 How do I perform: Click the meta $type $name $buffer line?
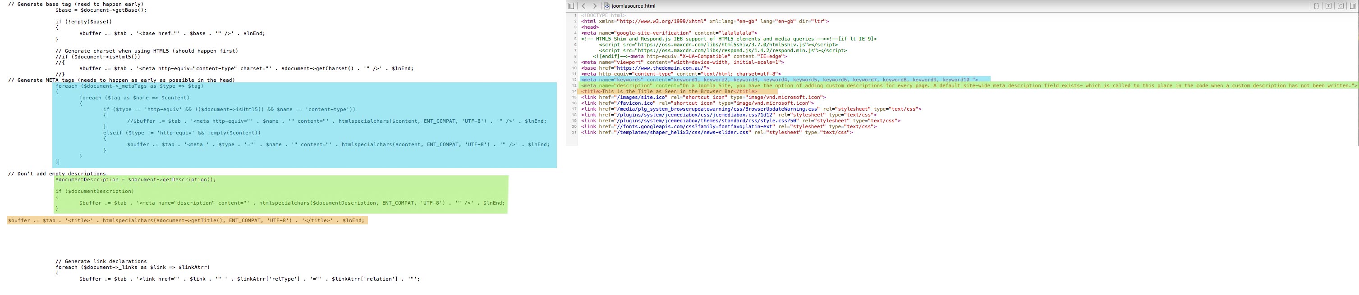(x=338, y=144)
